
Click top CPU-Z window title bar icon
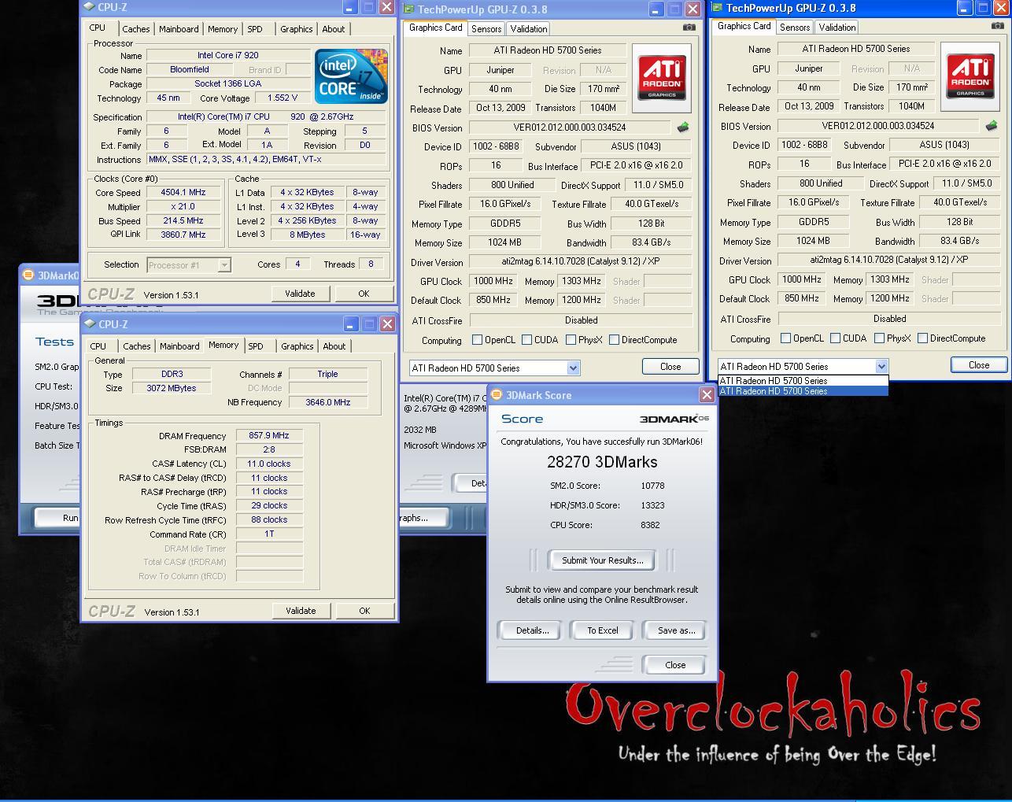click(90, 7)
